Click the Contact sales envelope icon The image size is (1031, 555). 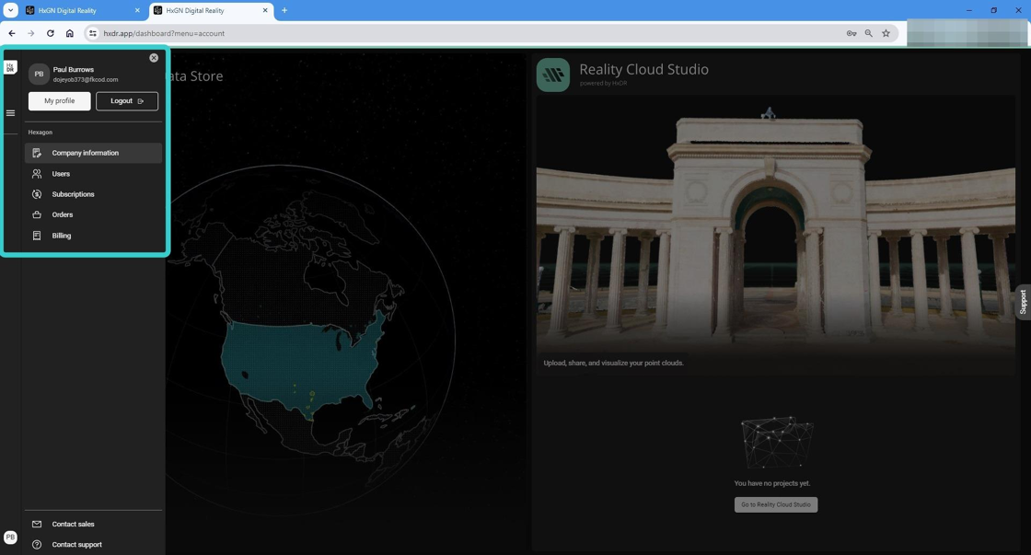pos(37,524)
